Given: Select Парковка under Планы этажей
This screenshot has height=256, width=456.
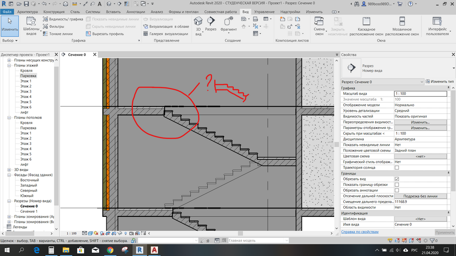Looking at the screenshot, I should [28, 76].
